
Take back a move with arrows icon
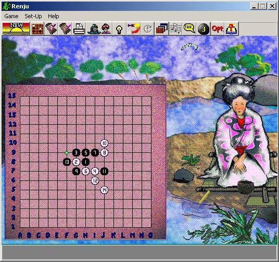(133, 29)
